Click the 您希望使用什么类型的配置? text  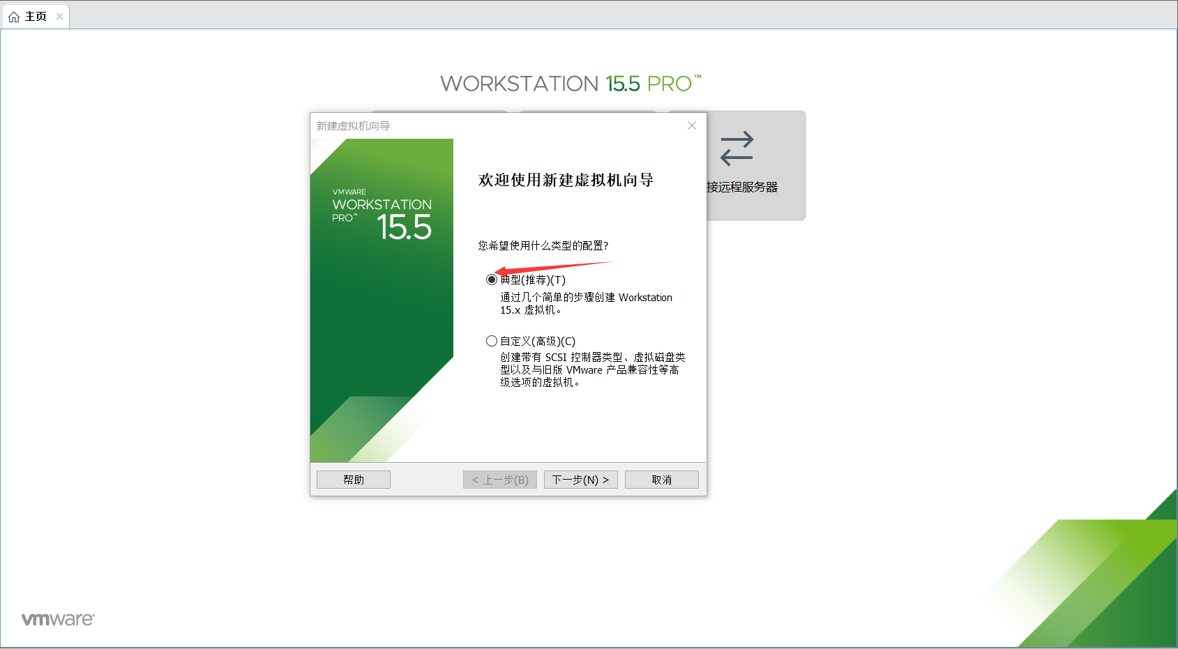point(543,245)
